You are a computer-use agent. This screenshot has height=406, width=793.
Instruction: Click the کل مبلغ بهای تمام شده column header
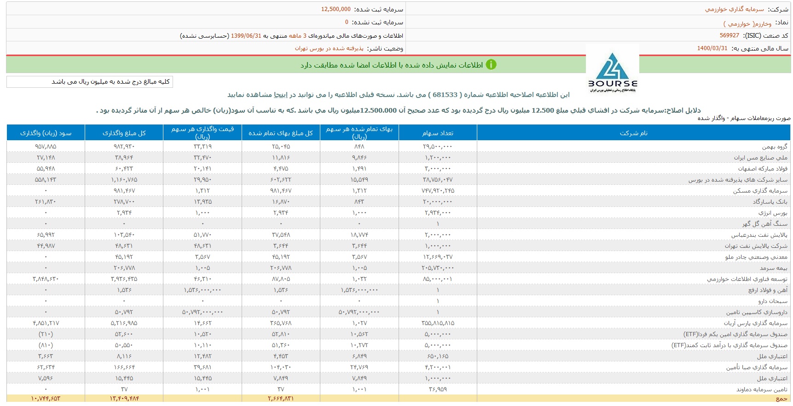(281, 133)
